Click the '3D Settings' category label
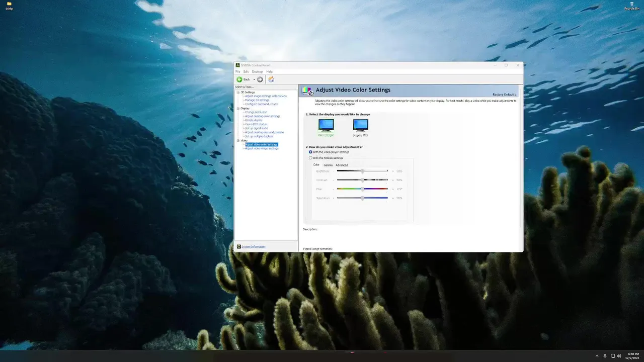644x362 pixels. click(248, 92)
